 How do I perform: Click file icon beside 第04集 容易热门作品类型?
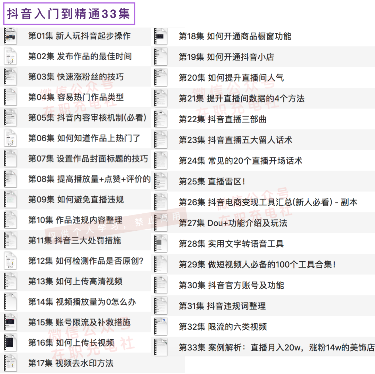[10, 97]
